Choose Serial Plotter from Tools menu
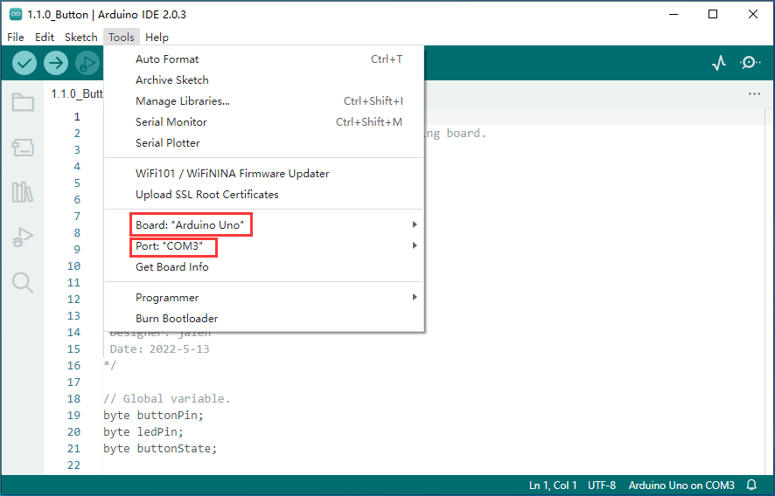 [264, 143]
